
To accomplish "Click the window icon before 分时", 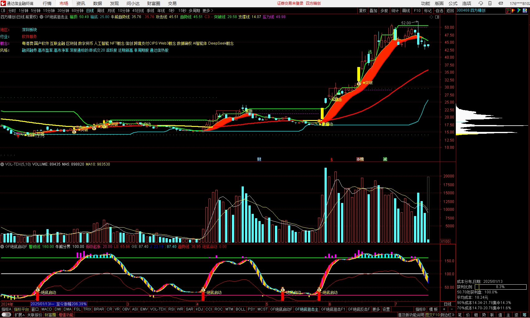I will coord(3,11).
